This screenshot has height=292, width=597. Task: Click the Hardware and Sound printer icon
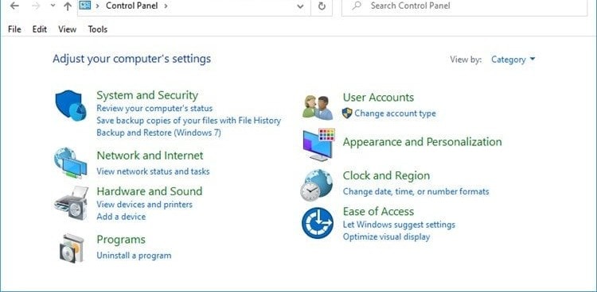[71, 203]
